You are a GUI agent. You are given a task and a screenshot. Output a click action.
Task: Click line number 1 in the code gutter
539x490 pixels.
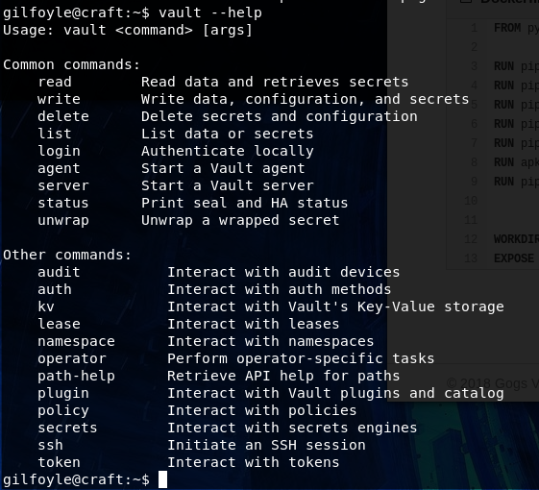click(x=474, y=28)
